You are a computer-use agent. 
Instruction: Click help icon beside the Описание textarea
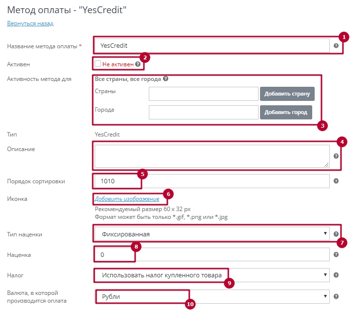336,156
